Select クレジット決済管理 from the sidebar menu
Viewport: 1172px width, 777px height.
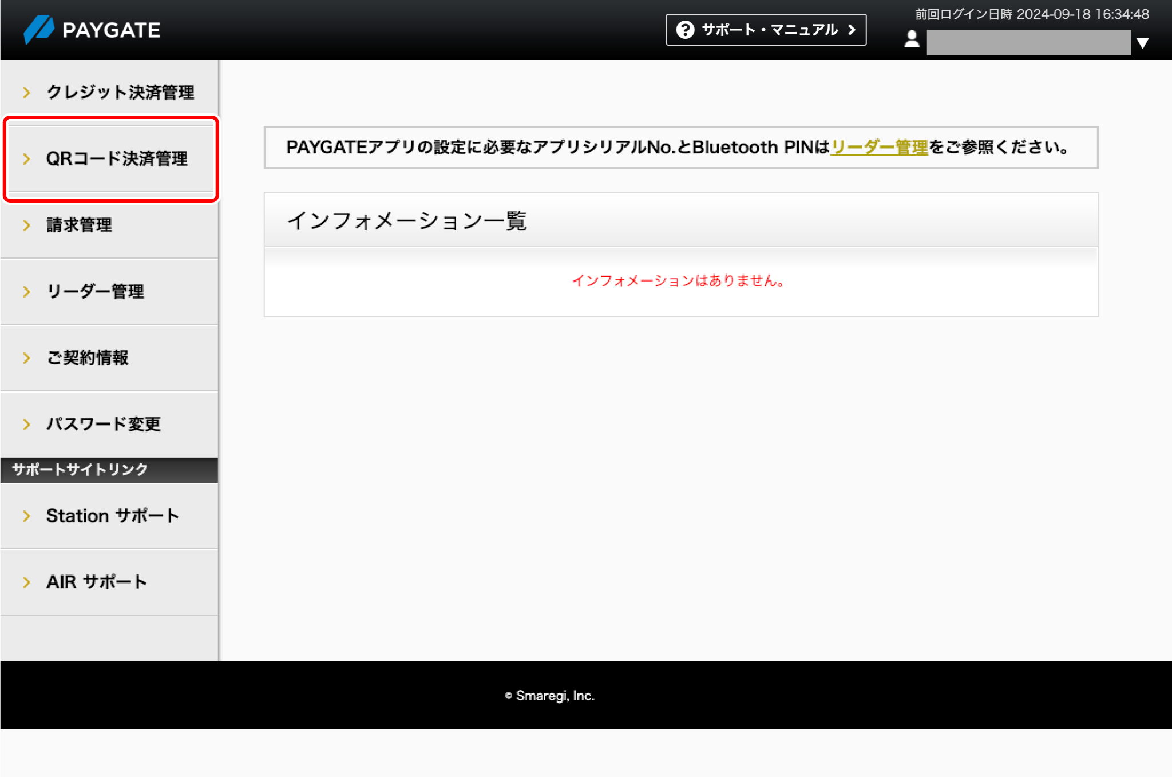[x=120, y=92]
